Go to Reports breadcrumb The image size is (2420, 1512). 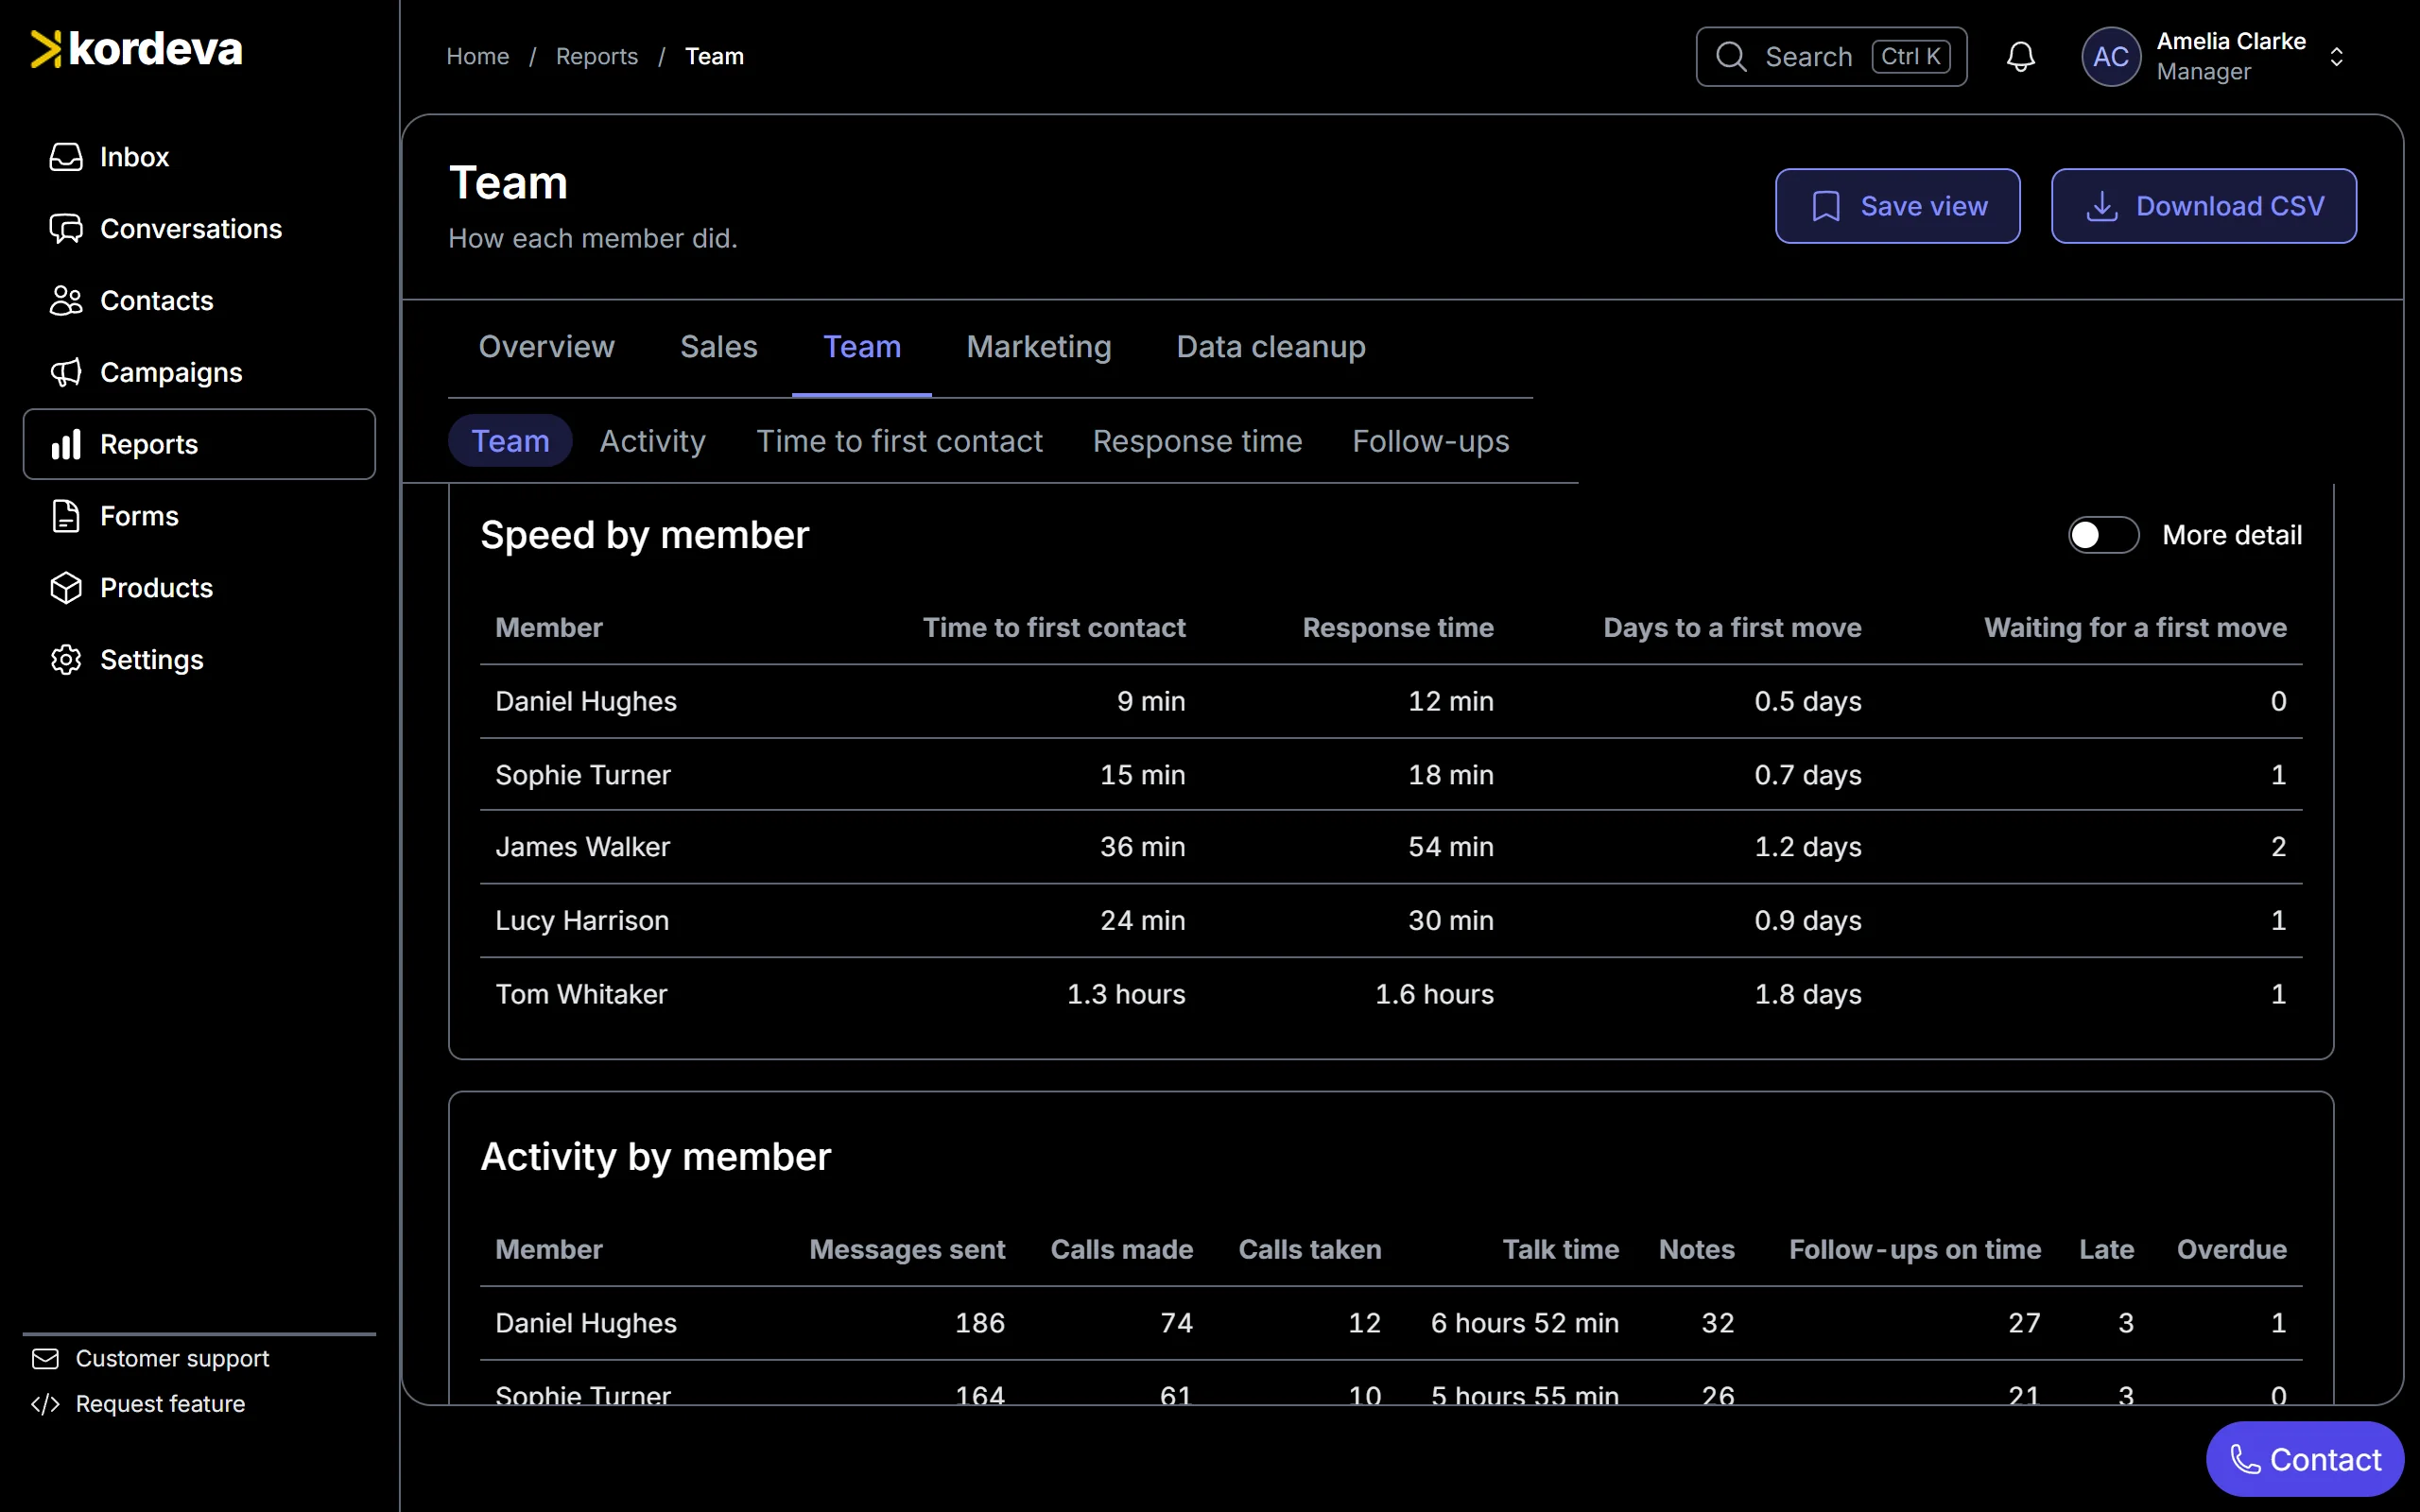(597, 57)
